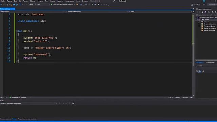Switch to the Вывод tab
217x122 pixels.
[x=14, y=119]
